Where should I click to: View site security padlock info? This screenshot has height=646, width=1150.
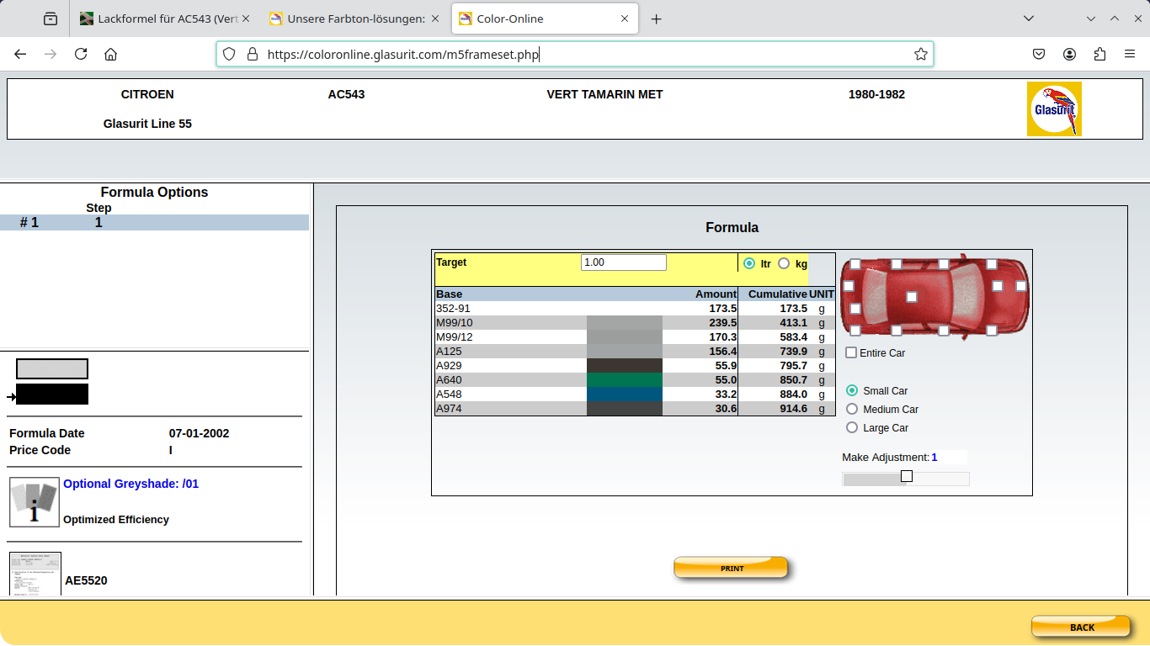[x=252, y=54]
